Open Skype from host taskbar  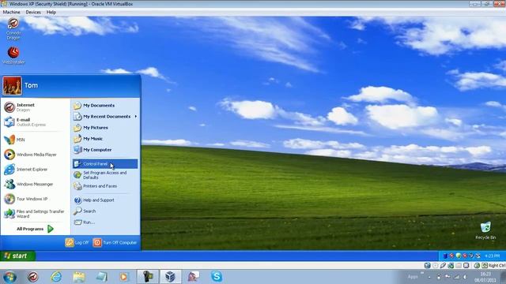point(217,277)
